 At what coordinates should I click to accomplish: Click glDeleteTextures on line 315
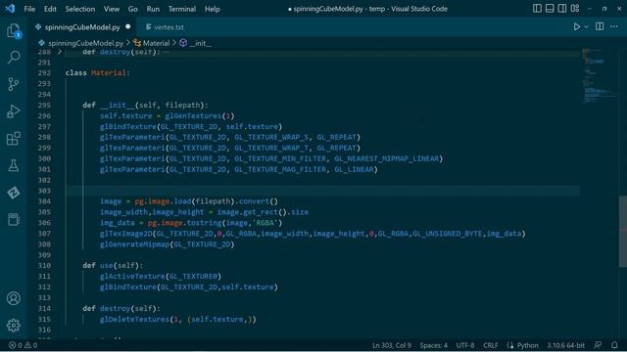point(135,320)
